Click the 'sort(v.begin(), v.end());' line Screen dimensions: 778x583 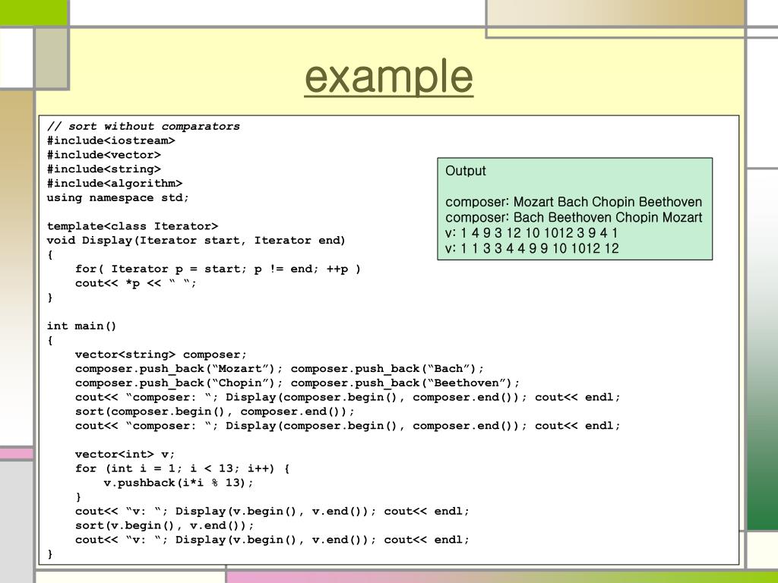[164, 525]
